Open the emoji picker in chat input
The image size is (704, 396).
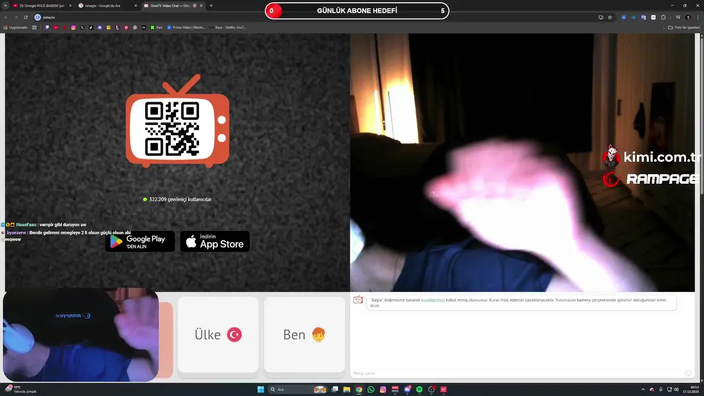point(688,373)
